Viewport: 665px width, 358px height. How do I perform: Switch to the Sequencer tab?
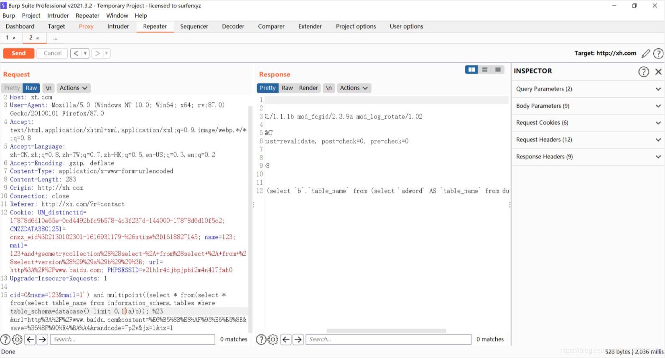[194, 26]
